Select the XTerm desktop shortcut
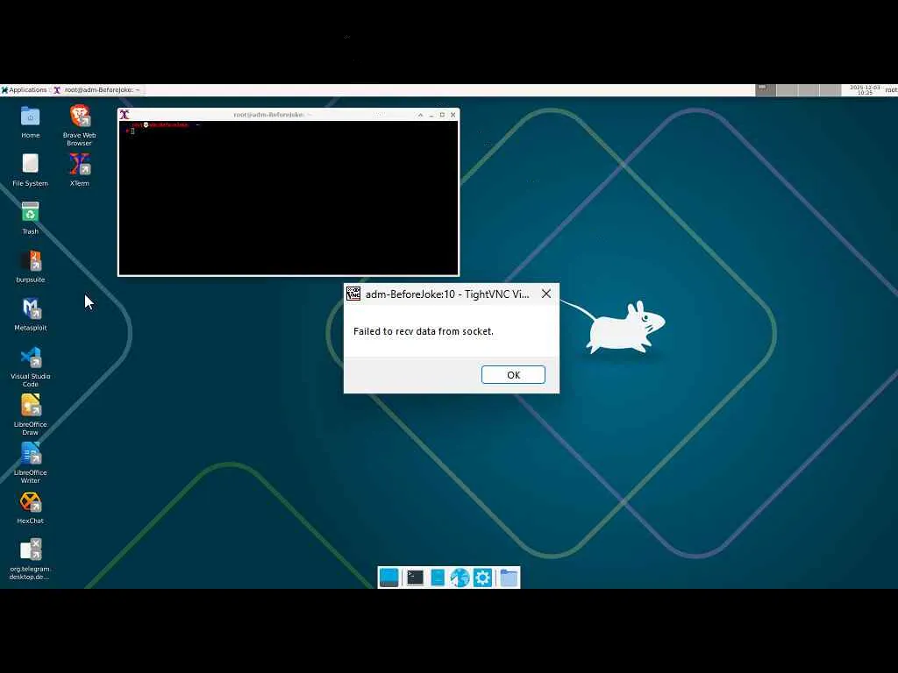Screen dimensions: 898x673 click(80, 170)
